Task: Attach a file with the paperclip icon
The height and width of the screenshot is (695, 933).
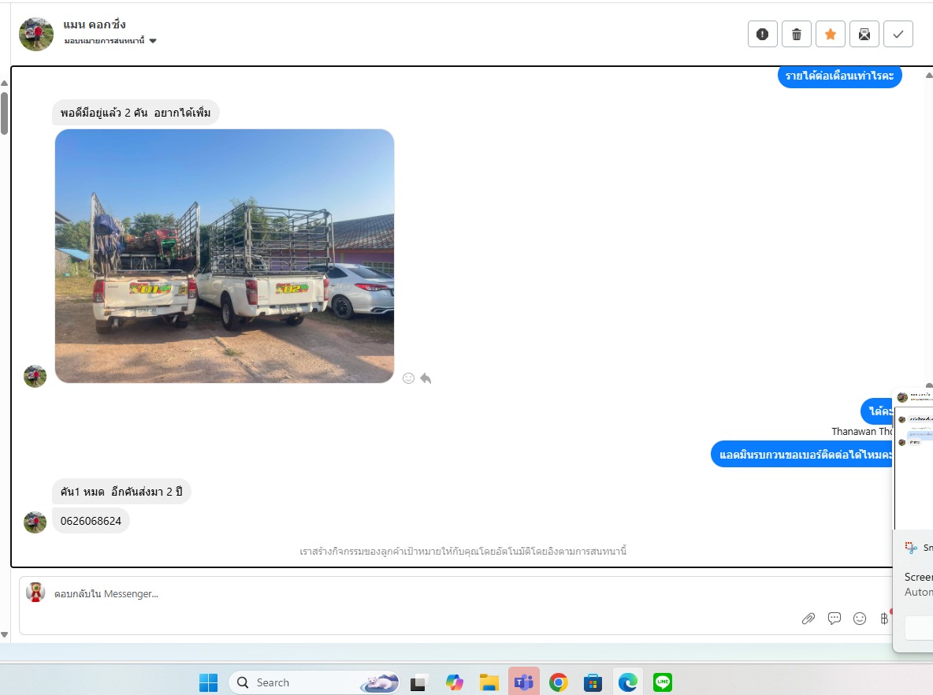Action: pos(808,619)
